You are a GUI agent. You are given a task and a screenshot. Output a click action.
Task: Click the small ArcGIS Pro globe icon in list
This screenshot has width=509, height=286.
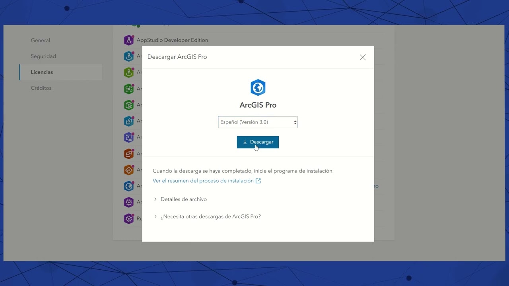(129, 186)
